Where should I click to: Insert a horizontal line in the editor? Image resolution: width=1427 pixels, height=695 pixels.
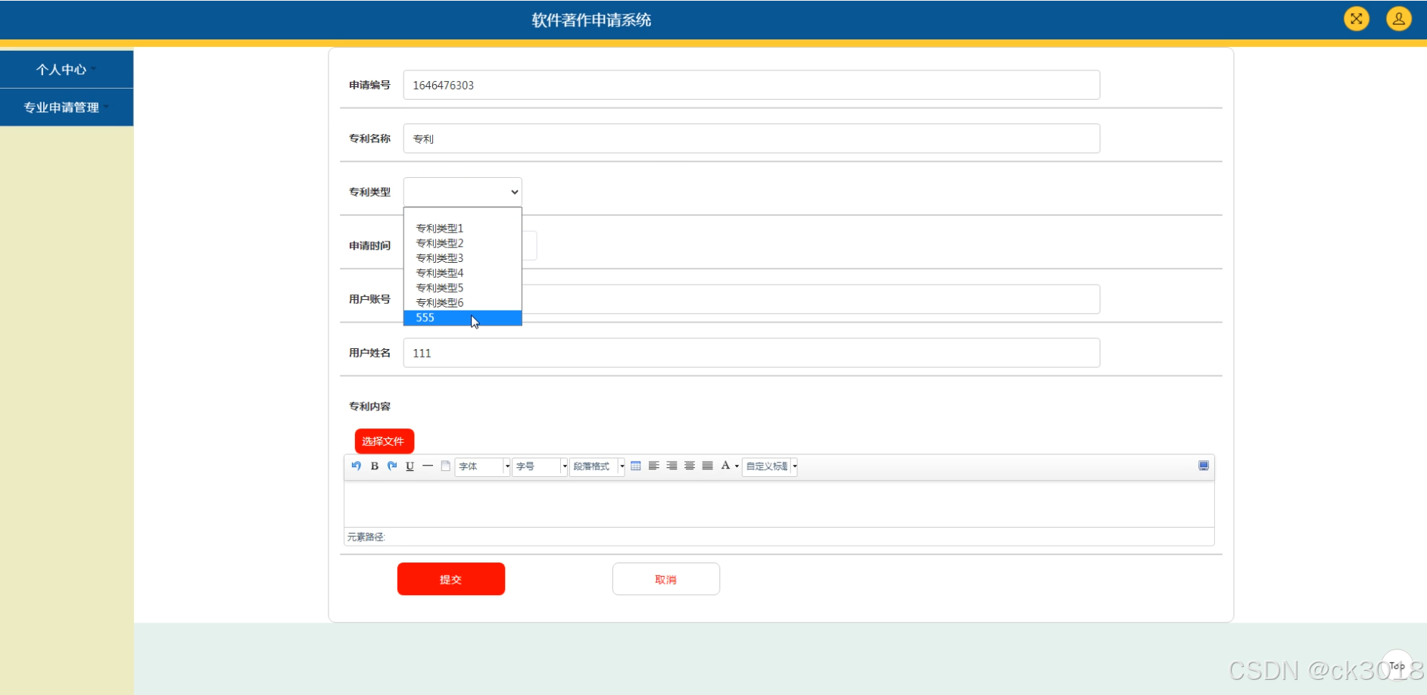pos(428,466)
